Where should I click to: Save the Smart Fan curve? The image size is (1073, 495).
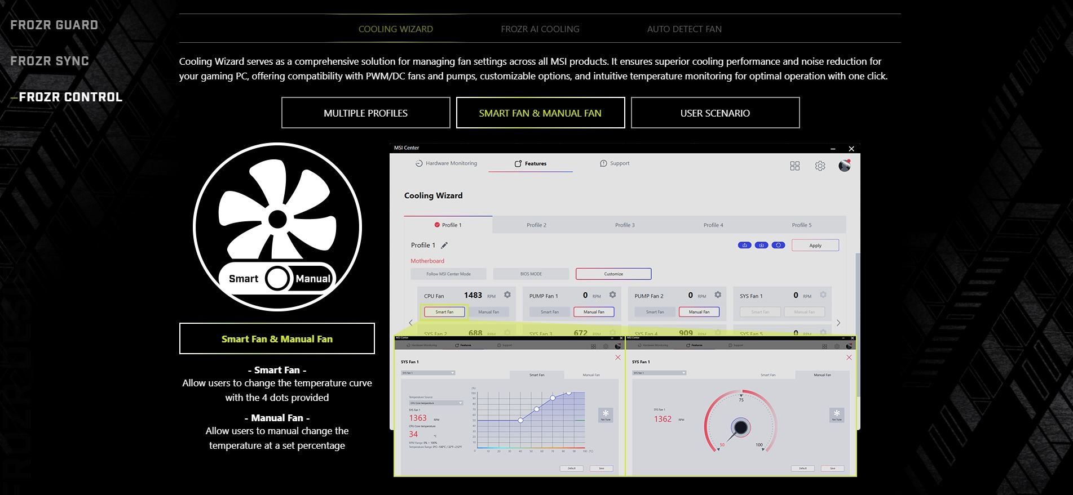[602, 469]
